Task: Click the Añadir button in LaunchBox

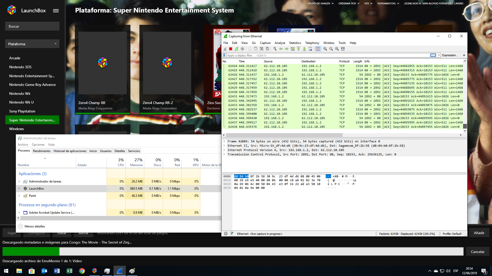Action: pyautogui.click(x=479, y=233)
